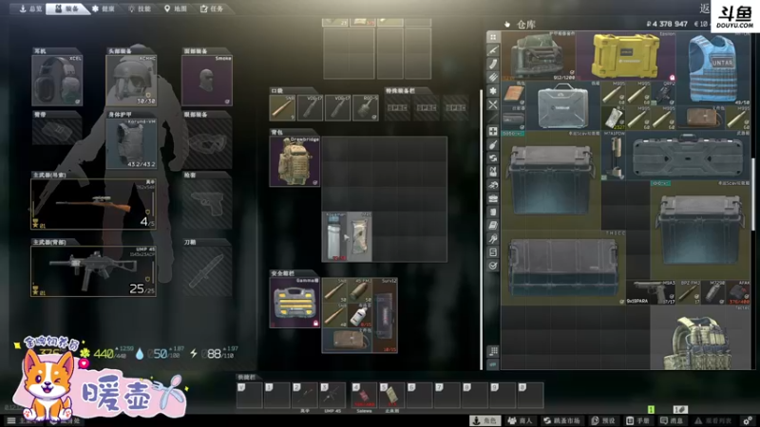Click the empty scabbard knife slot
The height and width of the screenshot is (427, 760).
207,271
